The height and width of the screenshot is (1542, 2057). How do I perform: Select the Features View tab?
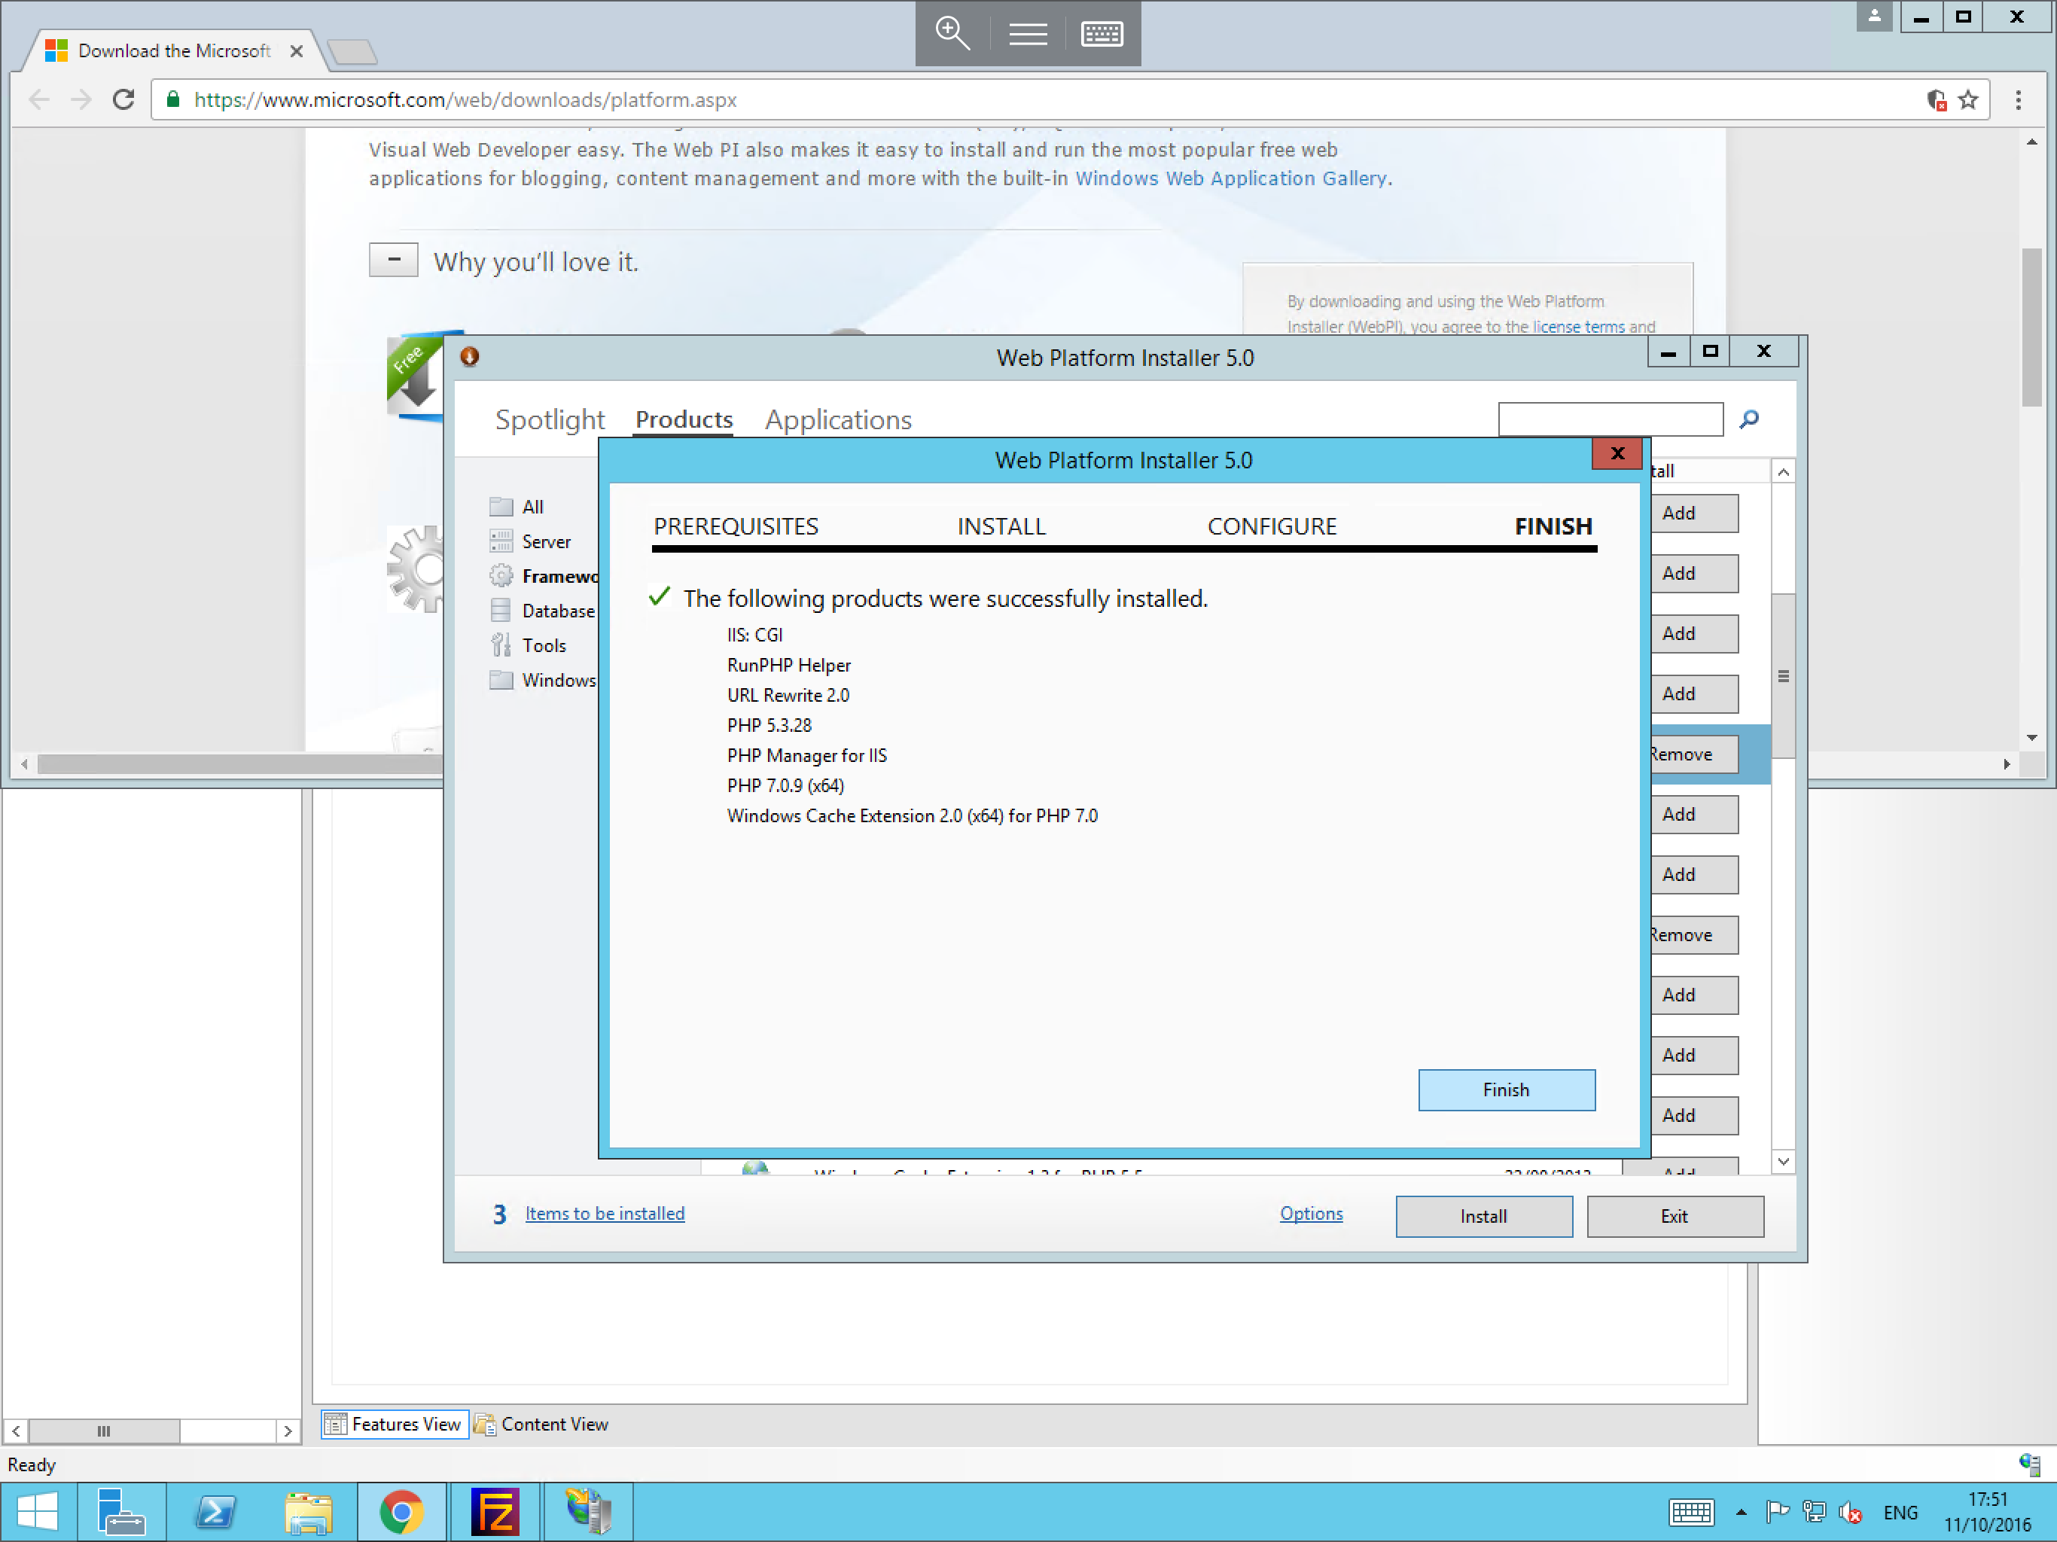[395, 1423]
